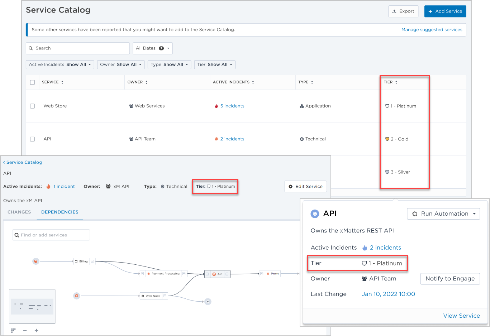Click the Technical type icon in API table row
The image size is (490, 336).
302,139
